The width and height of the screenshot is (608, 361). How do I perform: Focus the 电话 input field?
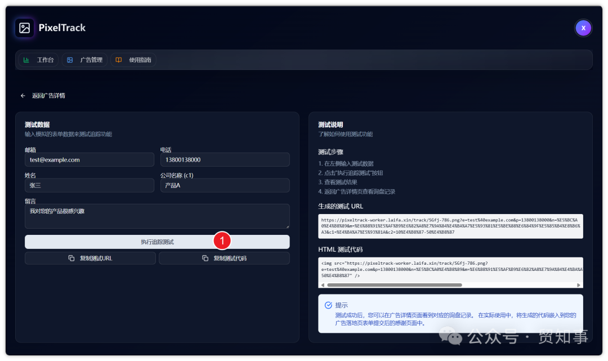[225, 160]
